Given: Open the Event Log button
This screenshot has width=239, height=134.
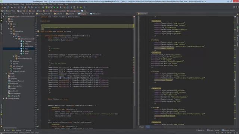Looking at the screenshot, I should [200, 130].
